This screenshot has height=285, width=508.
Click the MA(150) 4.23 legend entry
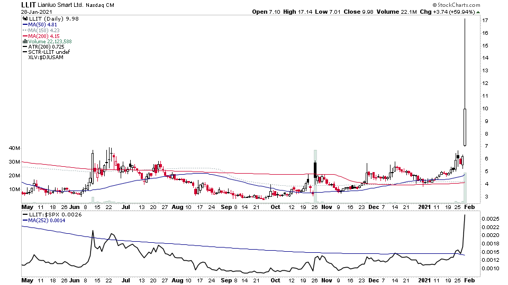pyautogui.click(x=44, y=31)
